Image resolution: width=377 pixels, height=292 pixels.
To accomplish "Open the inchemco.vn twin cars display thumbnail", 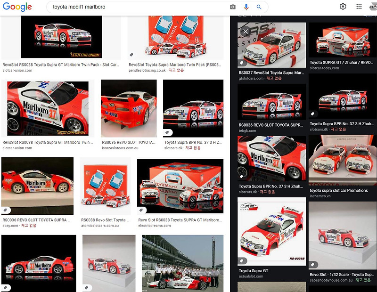I will [343, 160].
